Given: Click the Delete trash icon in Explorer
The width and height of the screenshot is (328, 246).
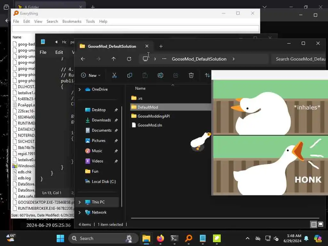Looking at the screenshot, I should pos(191,75).
